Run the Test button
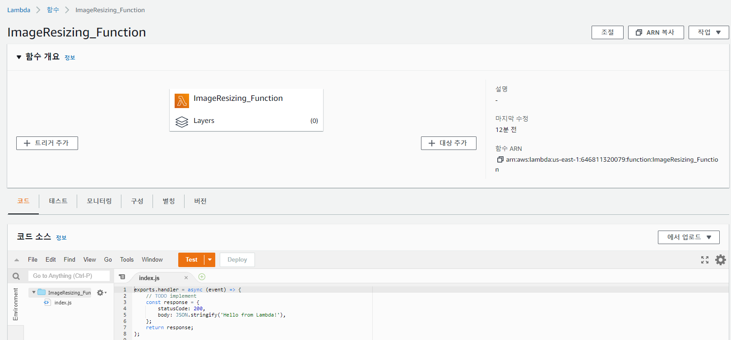This screenshot has height=340, width=731. click(191, 260)
